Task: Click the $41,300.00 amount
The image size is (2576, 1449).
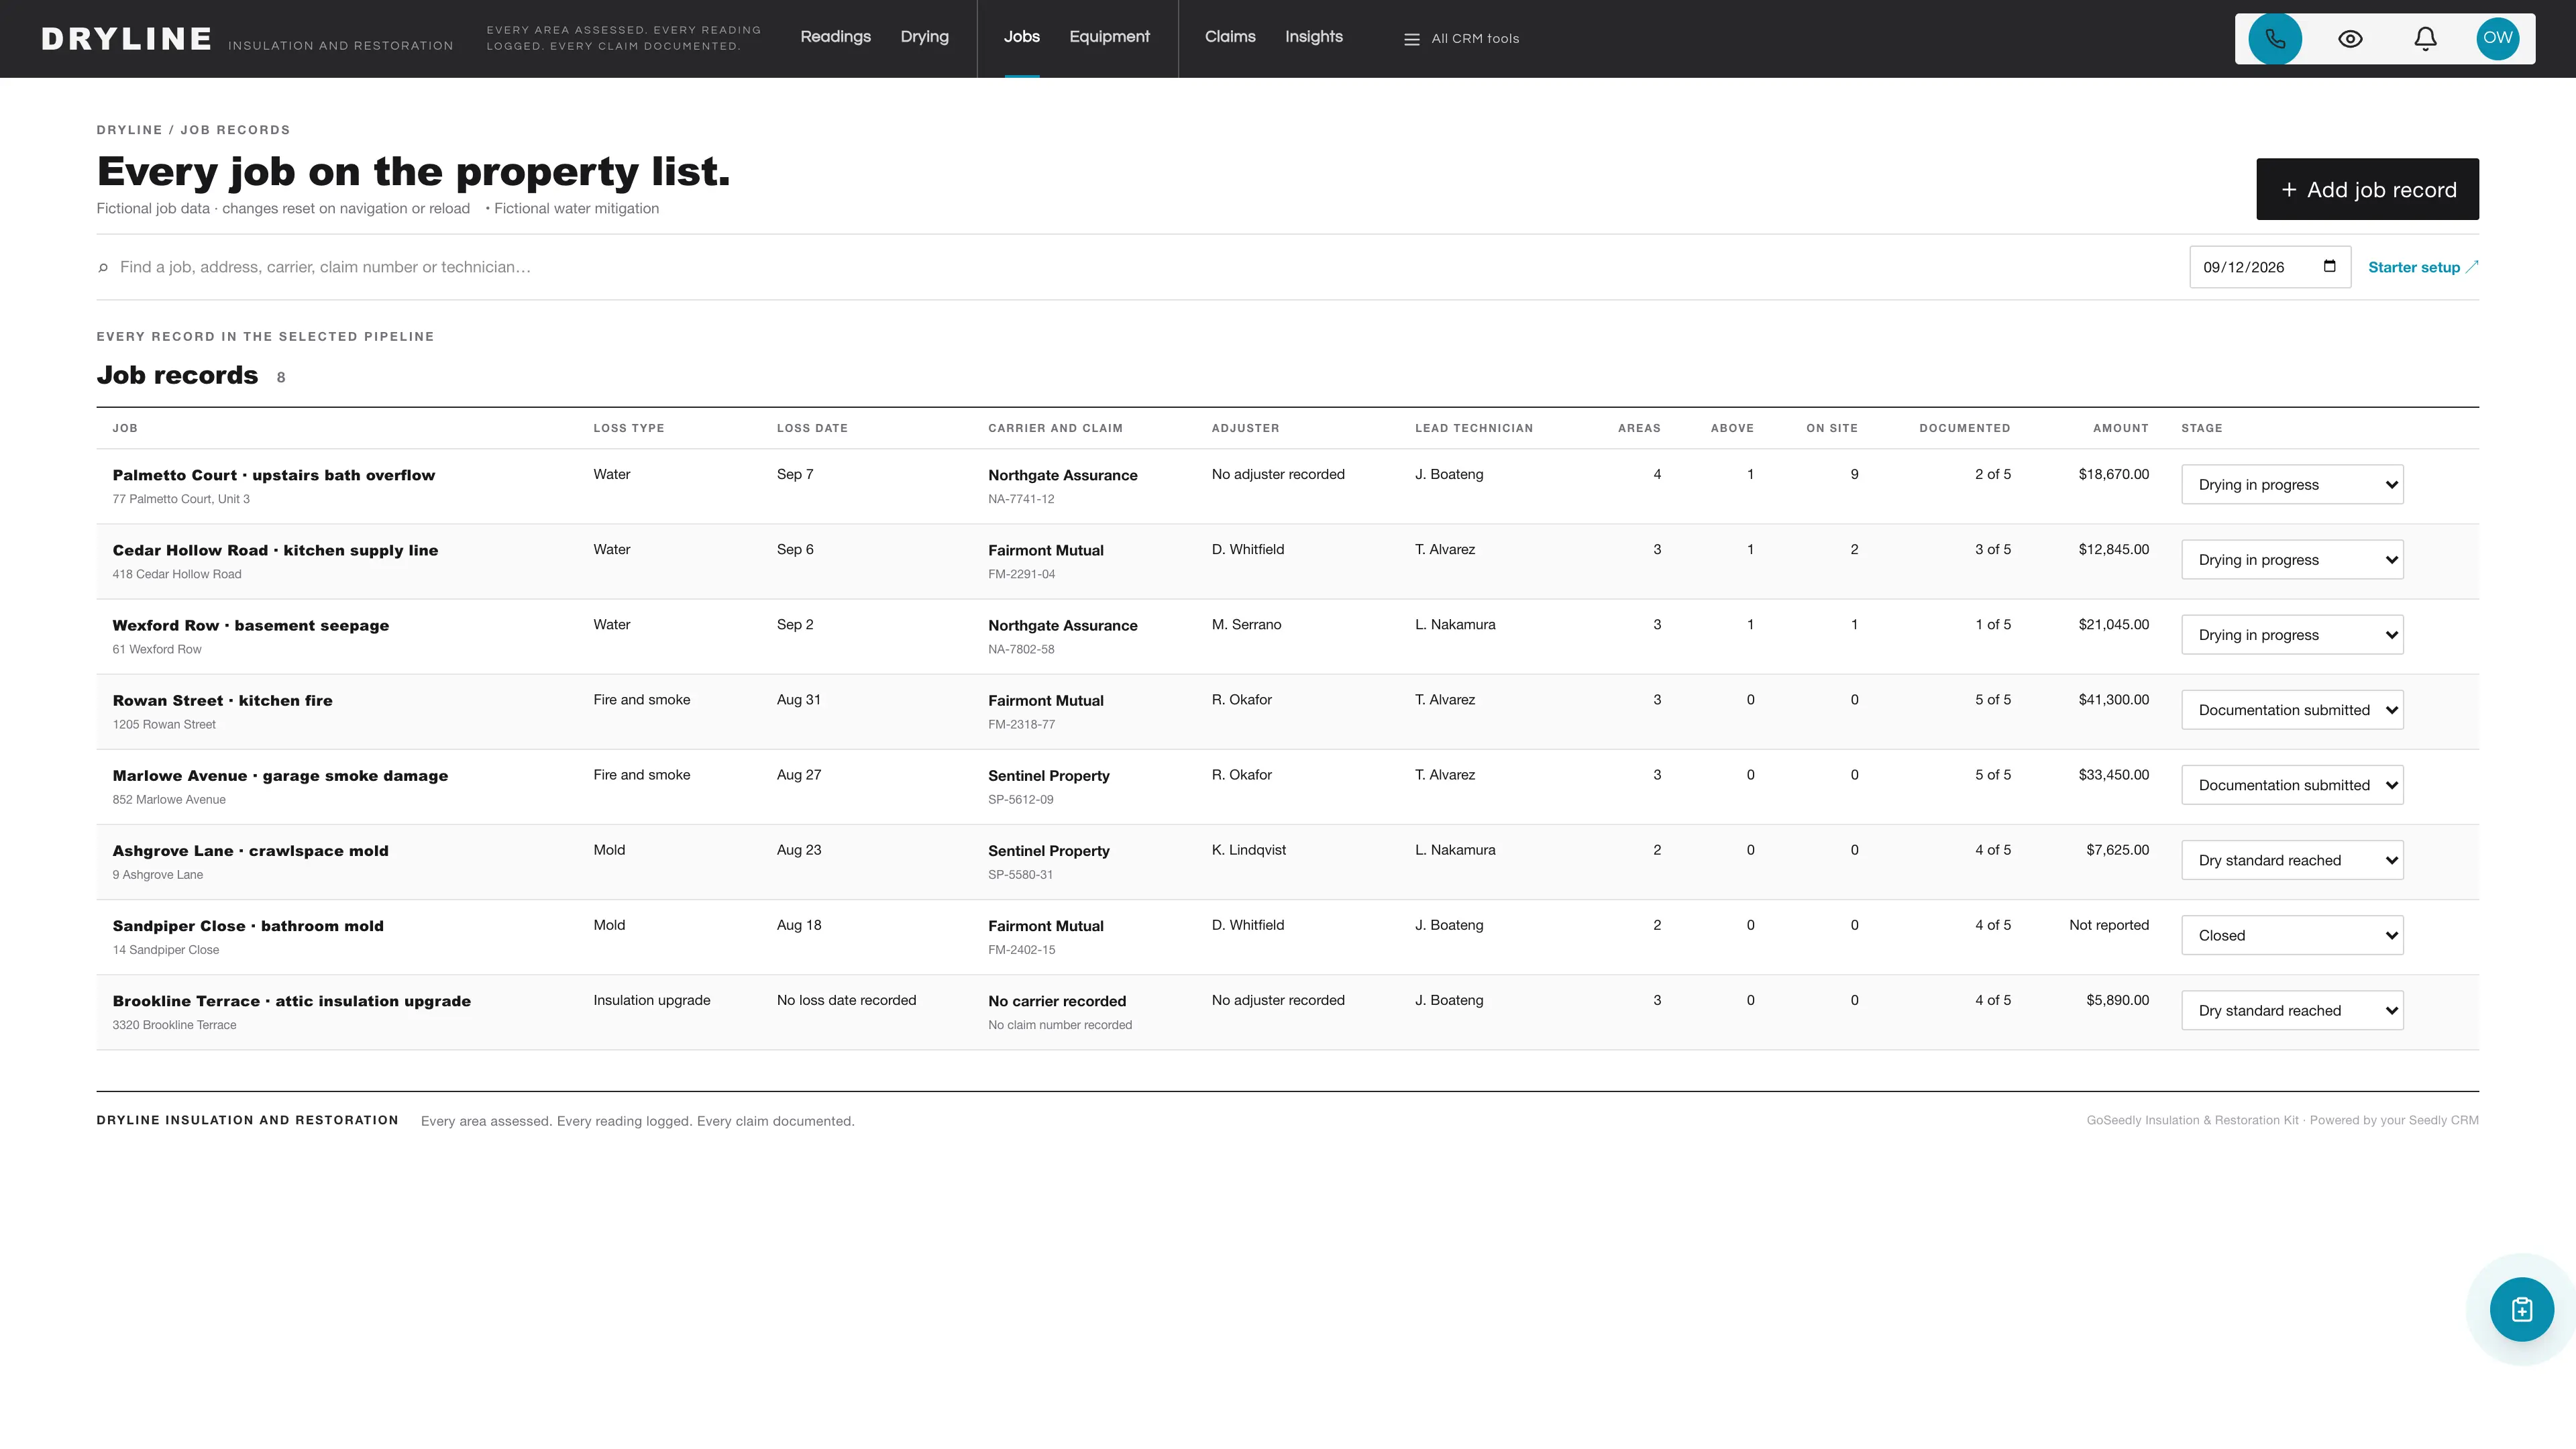Action: (2113, 700)
